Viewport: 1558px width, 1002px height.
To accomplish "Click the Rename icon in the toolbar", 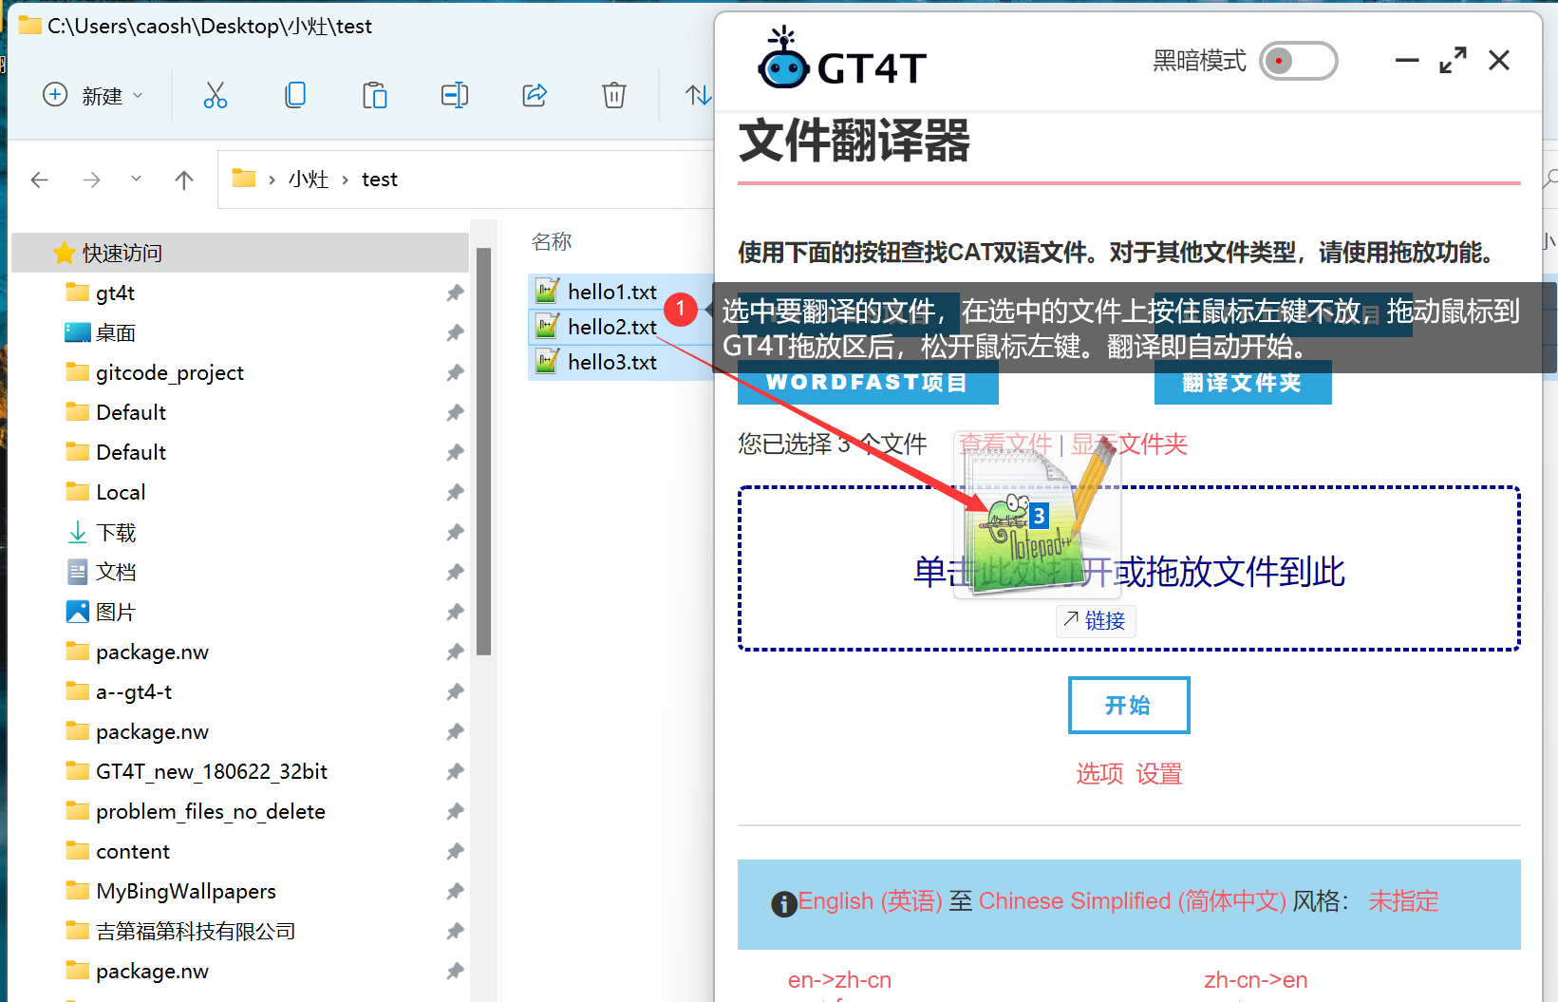I will (x=454, y=95).
